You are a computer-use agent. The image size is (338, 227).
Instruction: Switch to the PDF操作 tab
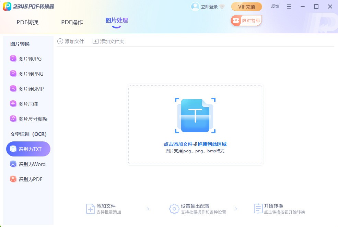[72, 22]
